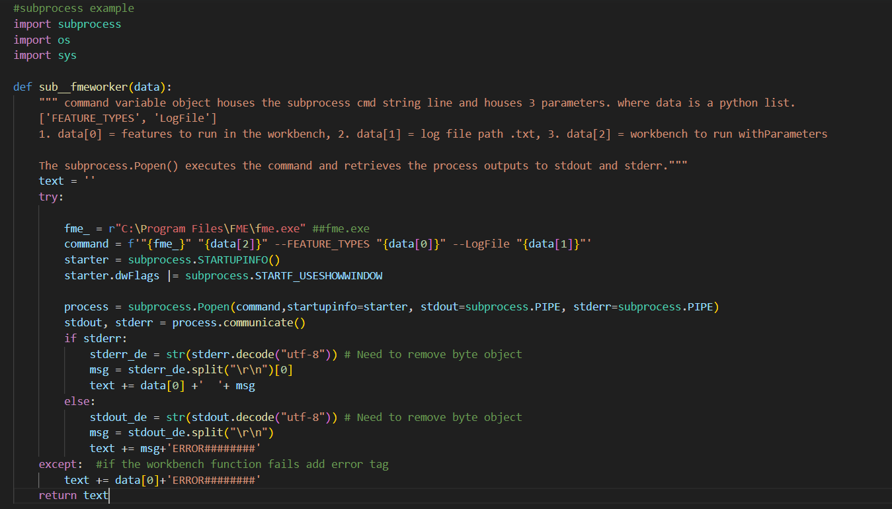This screenshot has height=509, width=892.
Task: Click docstring line 'The subprocess.Popen() executes the command'
Action: click(363, 165)
